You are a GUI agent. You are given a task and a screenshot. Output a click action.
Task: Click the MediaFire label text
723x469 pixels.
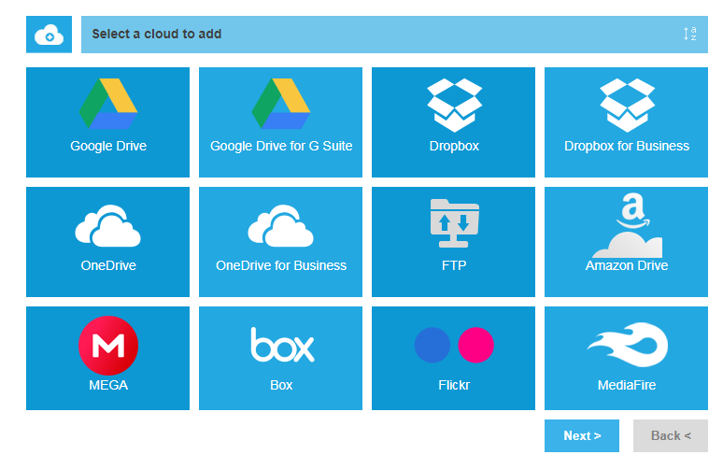pos(627,385)
